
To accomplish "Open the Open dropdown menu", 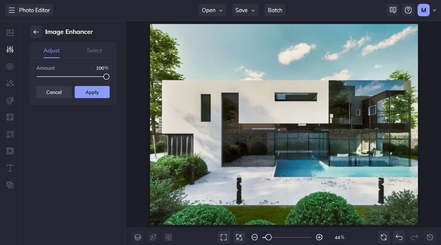I will (213, 10).
